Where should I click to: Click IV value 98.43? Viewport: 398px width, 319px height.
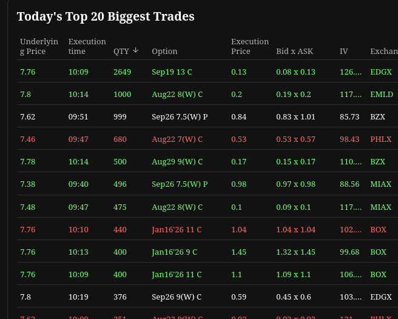349,139
